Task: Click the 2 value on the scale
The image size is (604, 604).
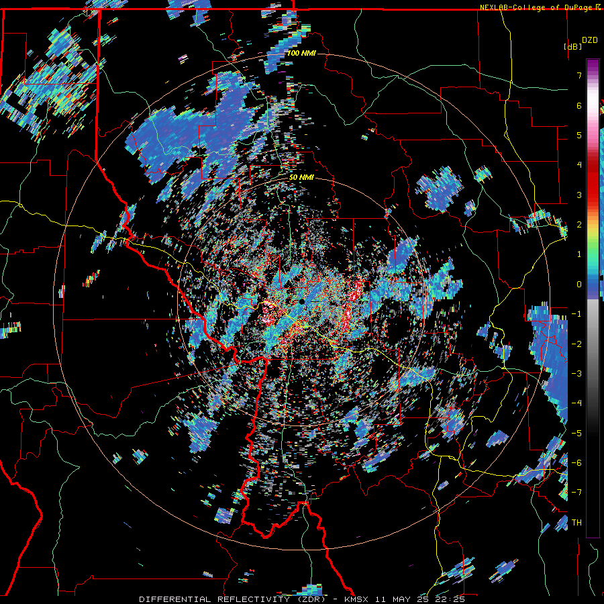Action: (579, 225)
